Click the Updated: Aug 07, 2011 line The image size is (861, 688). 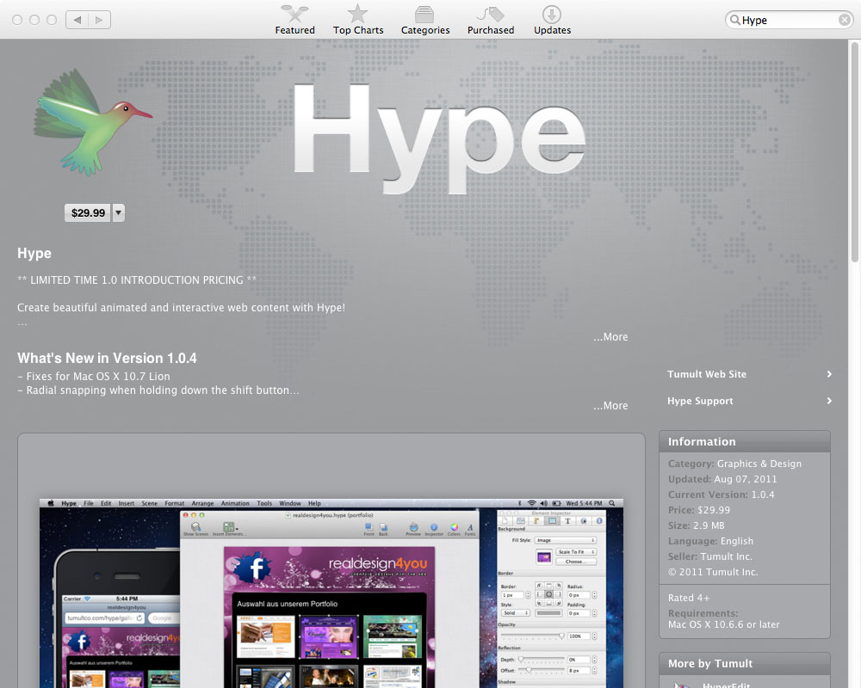click(722, 479)
